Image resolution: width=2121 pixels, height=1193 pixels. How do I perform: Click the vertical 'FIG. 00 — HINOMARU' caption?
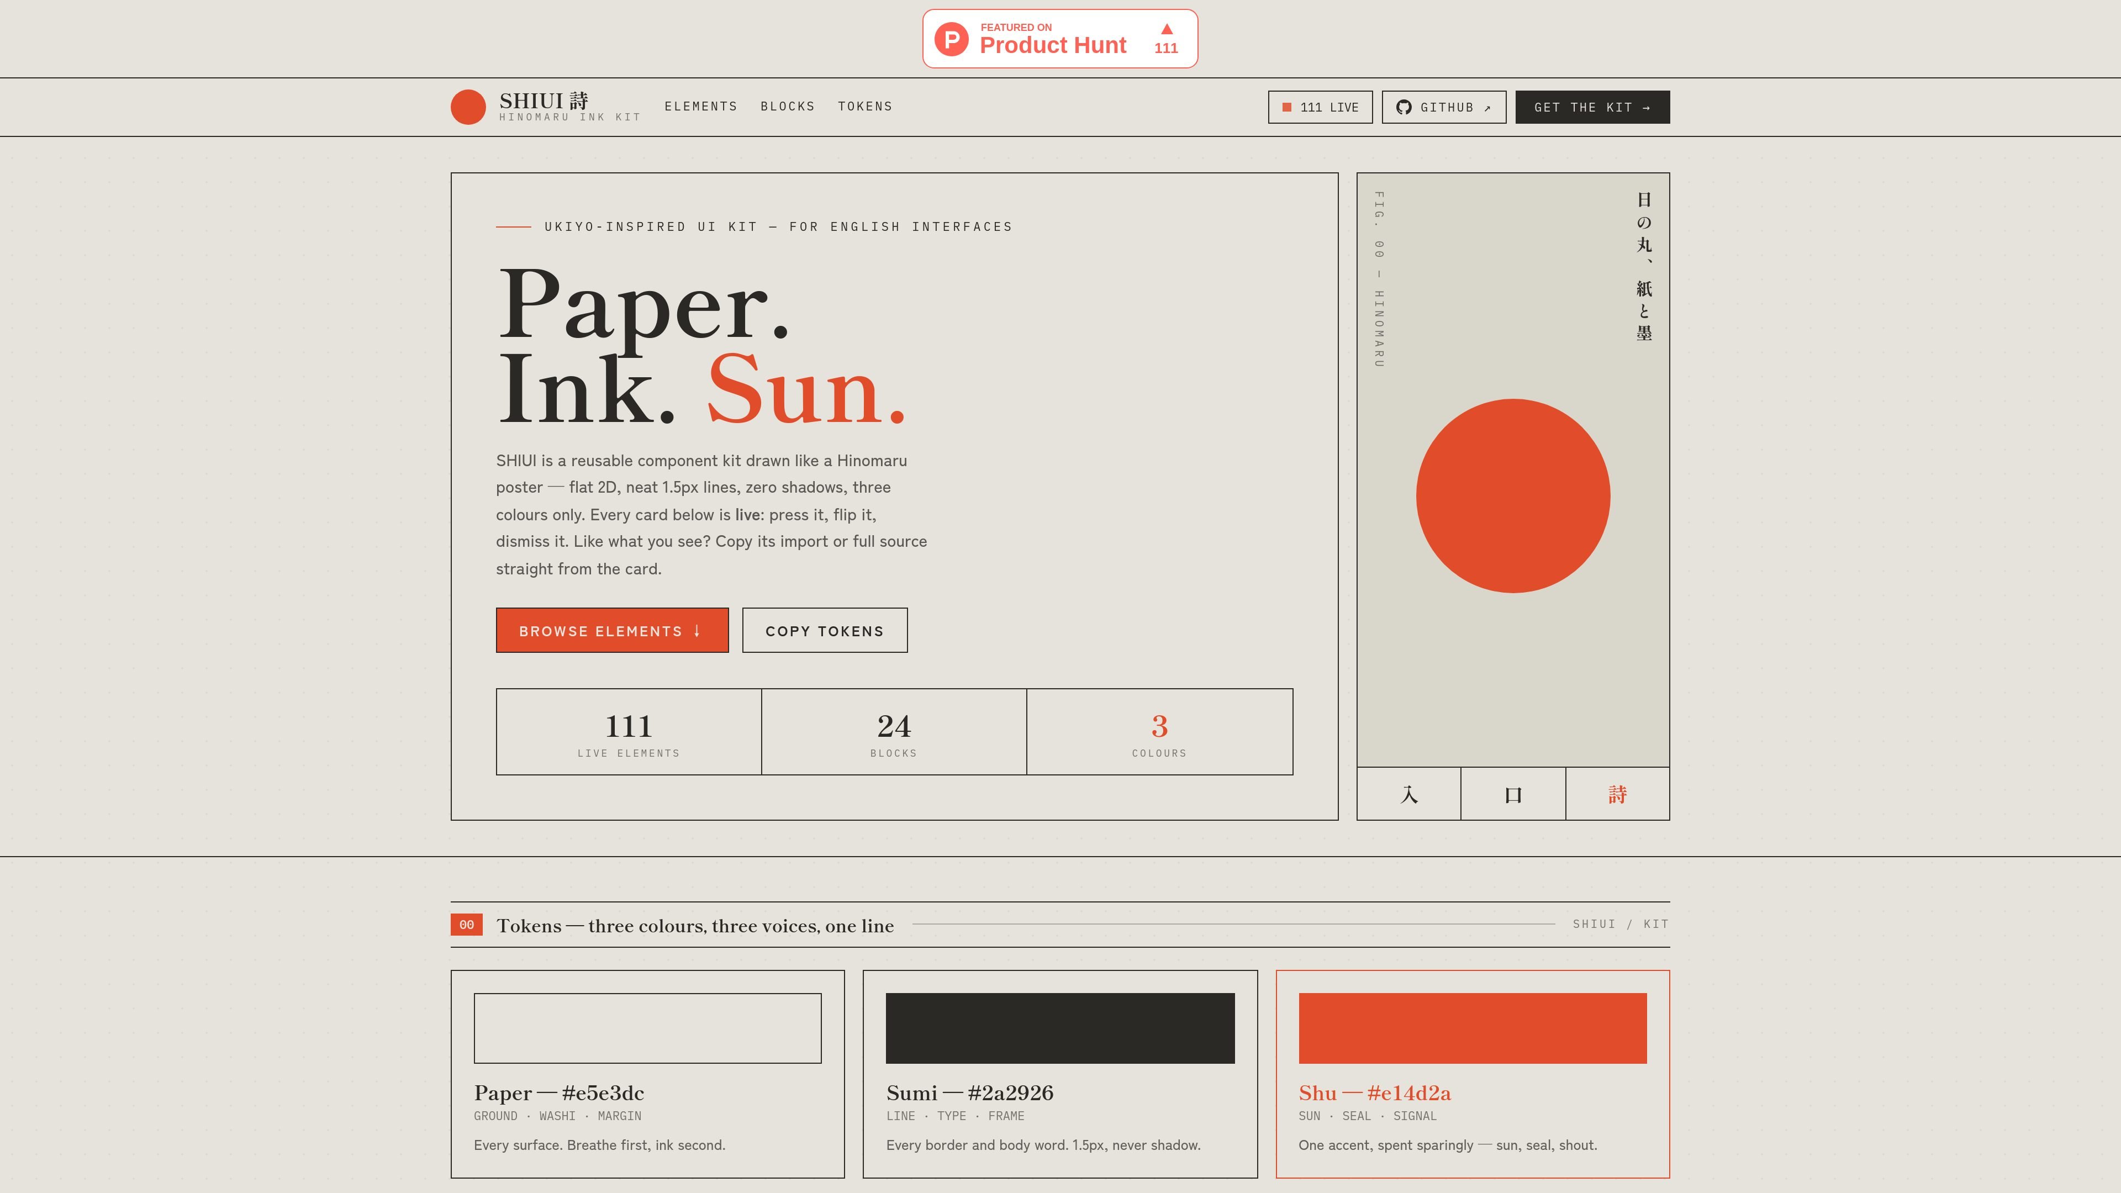click(x=1378, y=279)
